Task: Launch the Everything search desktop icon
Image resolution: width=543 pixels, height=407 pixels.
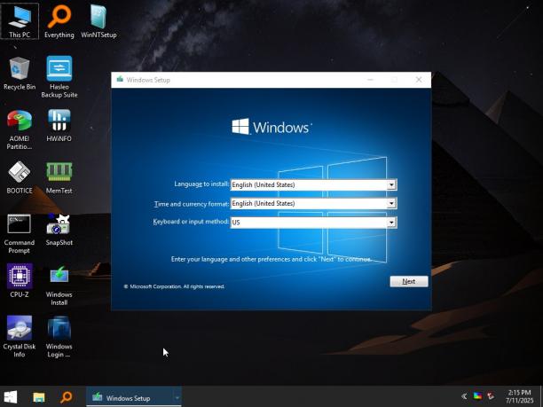Action: tap(59, 21)
